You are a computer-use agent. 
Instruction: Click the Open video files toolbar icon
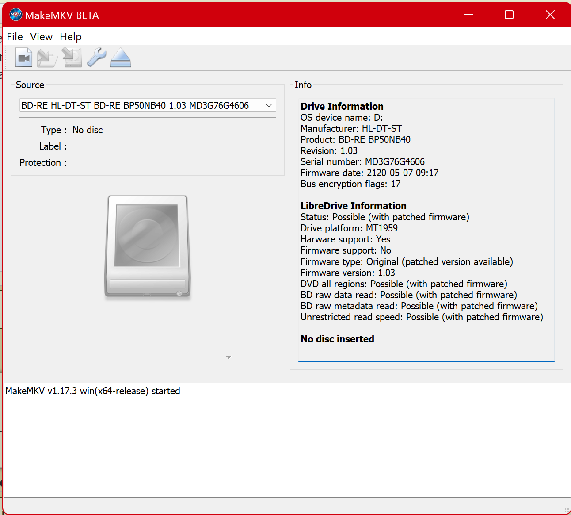(24, 58)
